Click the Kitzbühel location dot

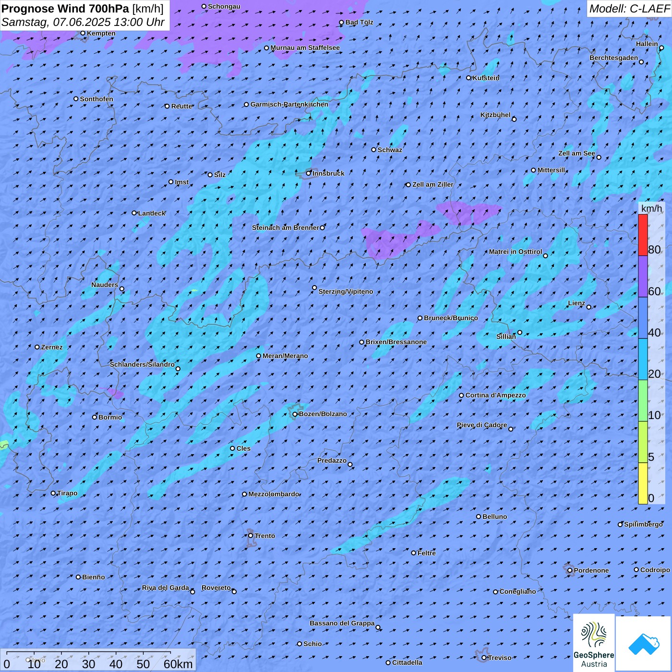pyautogui.click(x=514, y=119)
